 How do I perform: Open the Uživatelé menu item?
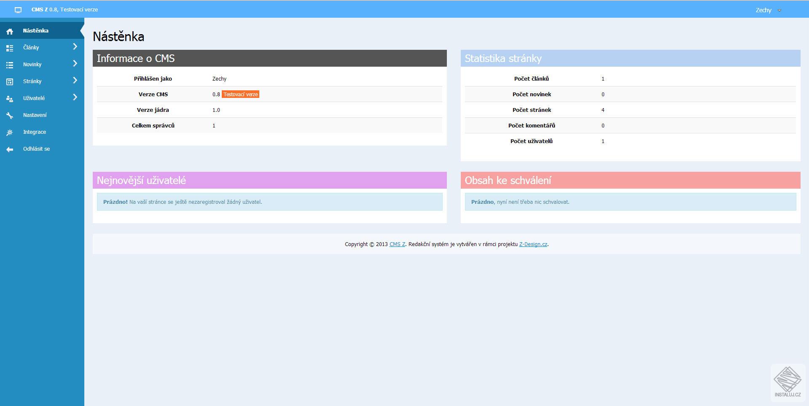42,98
